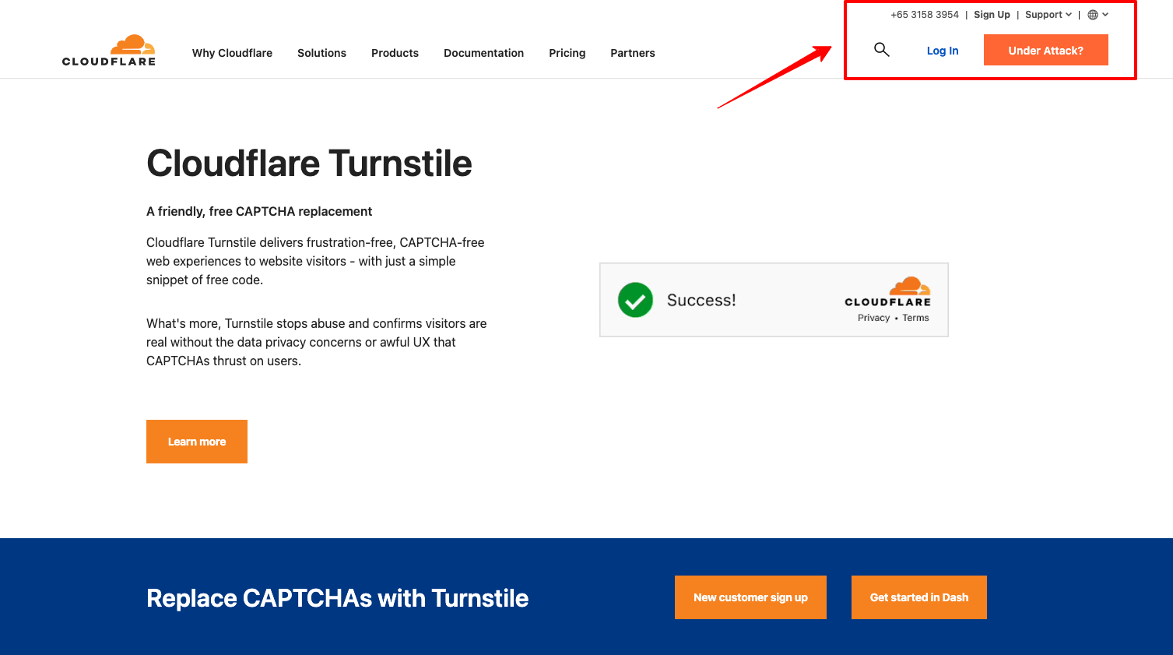Open the Products menu

(395, 53)
